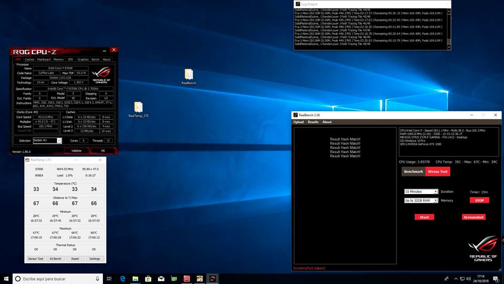Screen dimensions: 504x284
Task: Open the Windows Start menu
Action: click(x=6, y=278)
